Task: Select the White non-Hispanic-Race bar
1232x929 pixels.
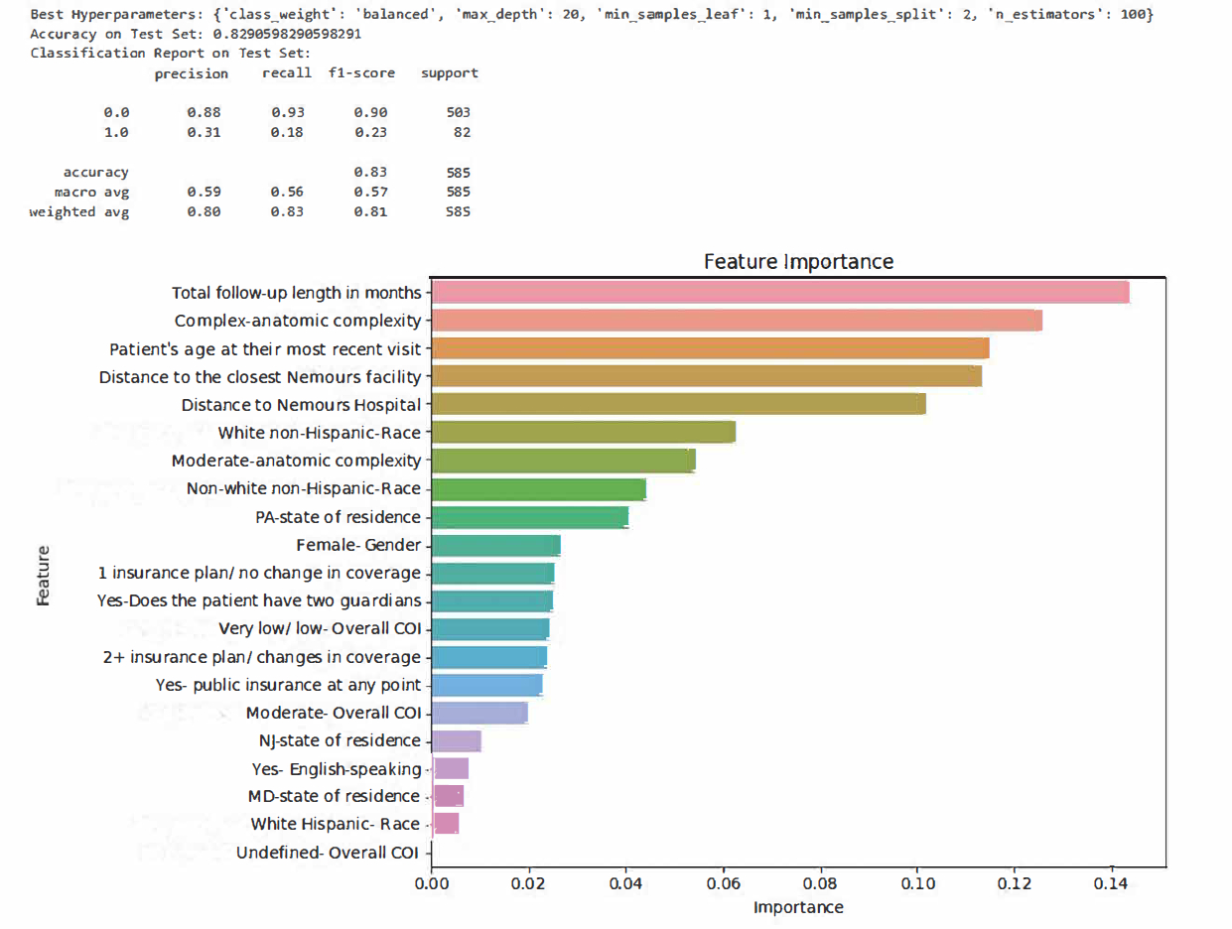Action: 584,433
